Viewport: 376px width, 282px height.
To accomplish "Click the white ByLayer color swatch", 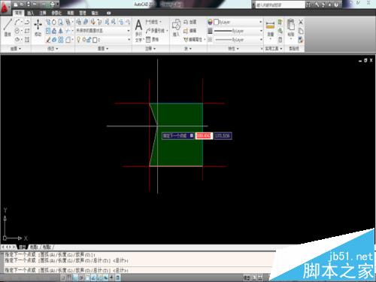I will (216, 22).
